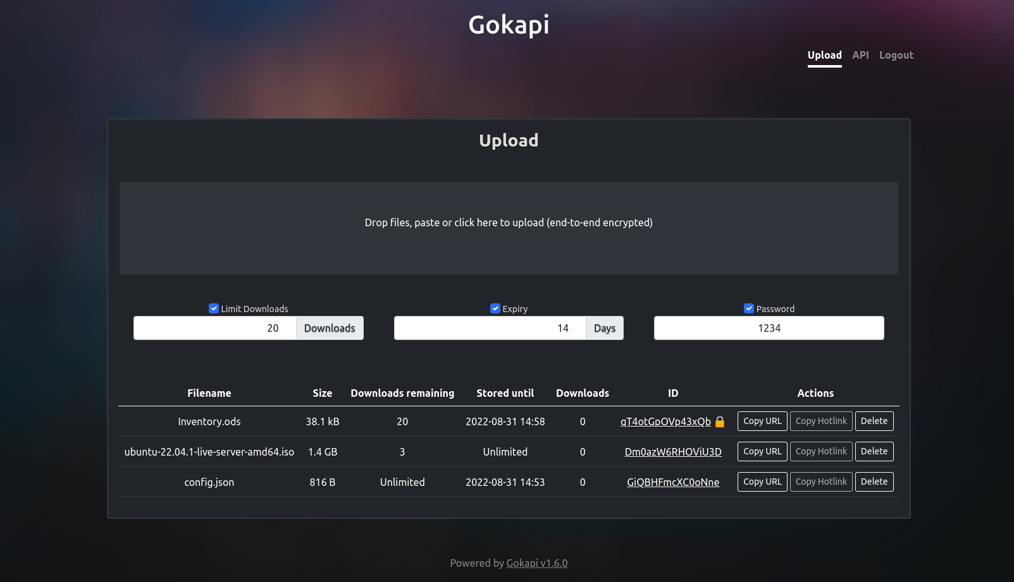
Task: Copy Hotlink for the ubuntu ISO file
Action: click(x=821, y=451)
